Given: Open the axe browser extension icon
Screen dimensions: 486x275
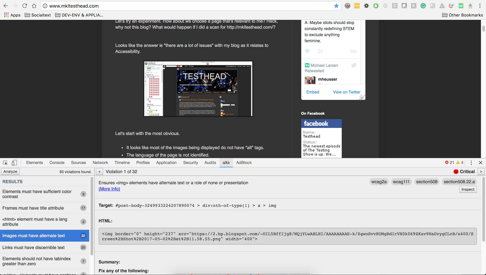Looking at the screenshot, I should [470, 6].
